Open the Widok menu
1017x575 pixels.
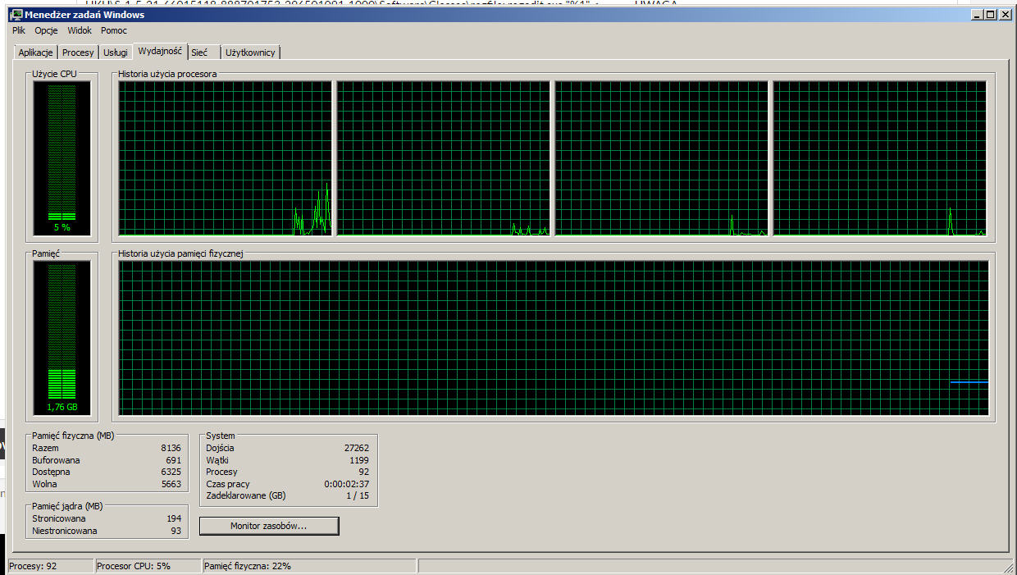80,30
